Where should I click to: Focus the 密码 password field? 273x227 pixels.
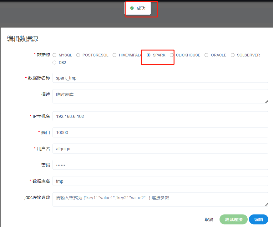pyautogui.click(x=160, y=165)
